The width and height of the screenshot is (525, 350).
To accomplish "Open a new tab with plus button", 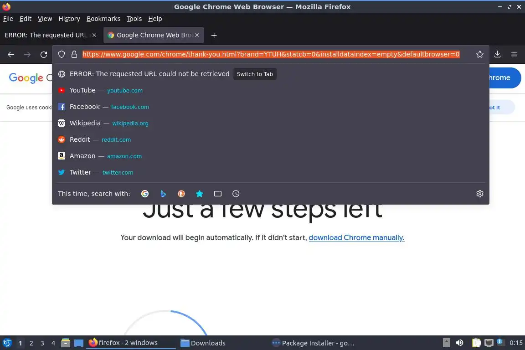I will (214, 35).
